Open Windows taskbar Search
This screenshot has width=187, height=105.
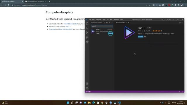72,103
